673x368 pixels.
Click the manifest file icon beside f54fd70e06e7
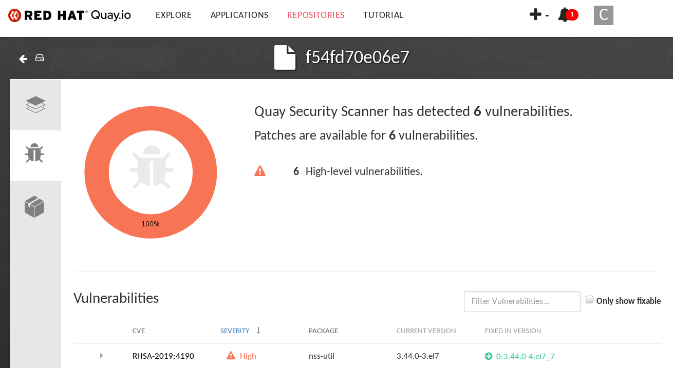point(285,57)
